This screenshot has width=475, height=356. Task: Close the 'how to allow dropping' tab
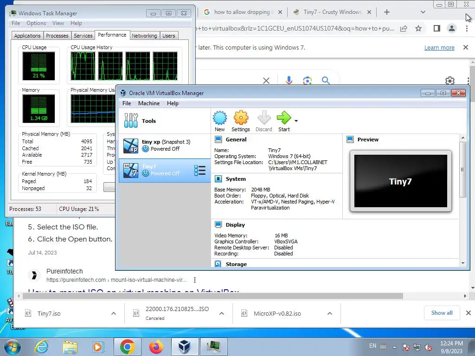pos(280,12)
